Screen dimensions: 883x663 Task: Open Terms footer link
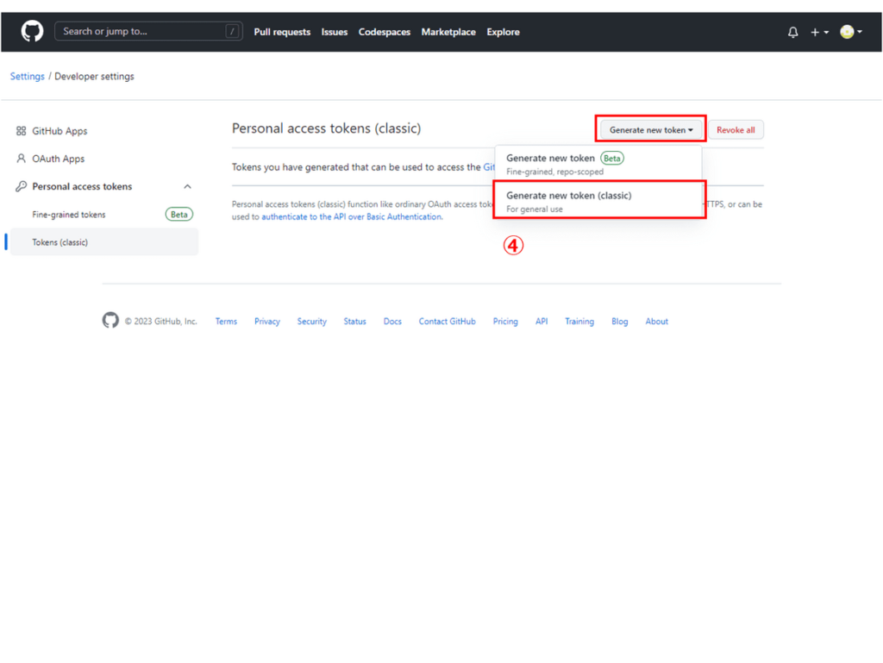227,322
